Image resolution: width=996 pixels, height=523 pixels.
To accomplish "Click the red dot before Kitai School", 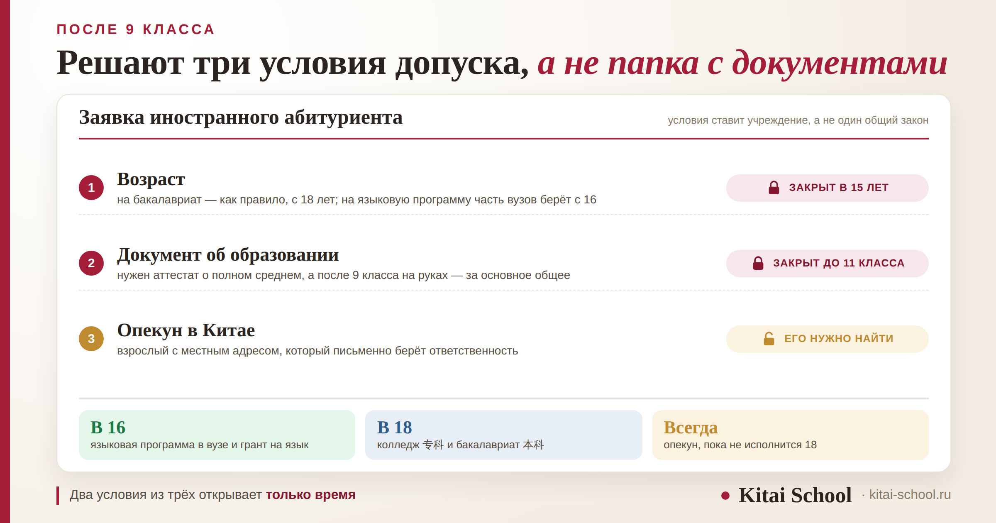I will coord(725,496).
